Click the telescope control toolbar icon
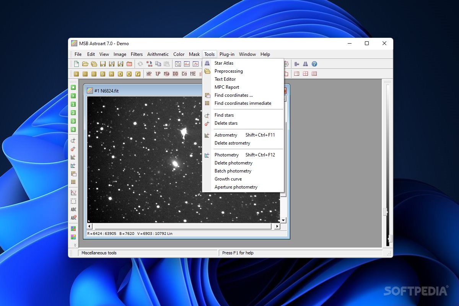Screen dimensions: 459x306 (x=296, y=64)
